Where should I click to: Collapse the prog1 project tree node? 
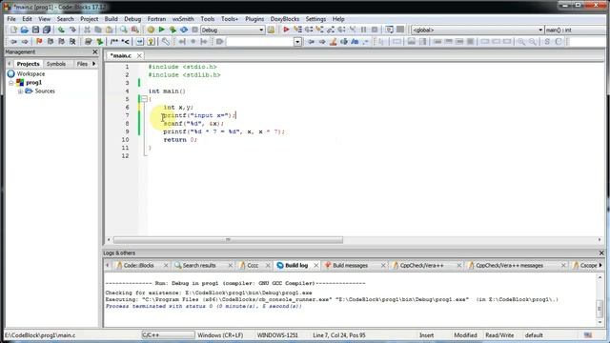point(10,83)
